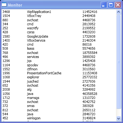
Task: Click the explorer process name
Action: click(33, 77)
